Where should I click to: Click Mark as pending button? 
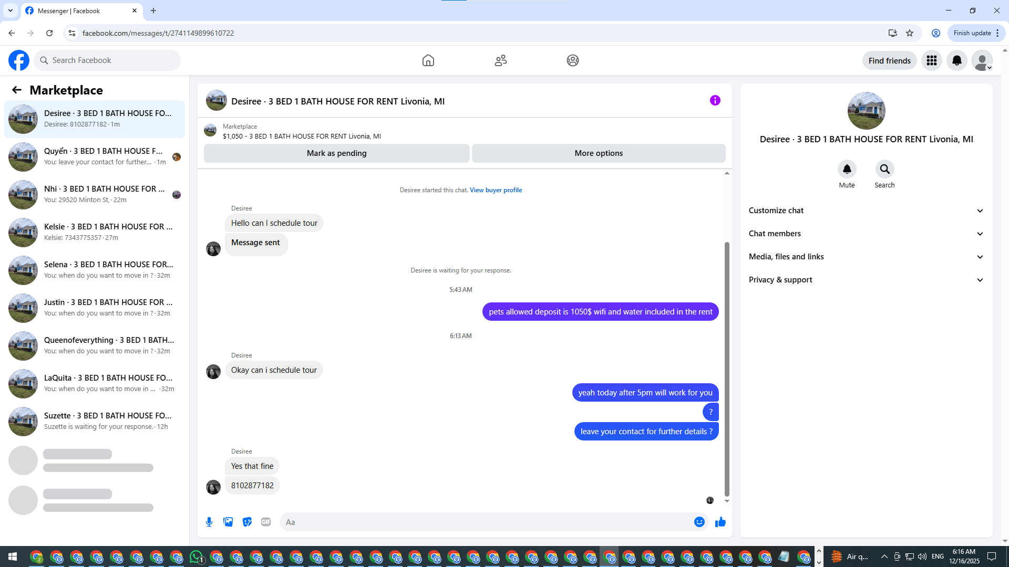(x=336, y=153)
